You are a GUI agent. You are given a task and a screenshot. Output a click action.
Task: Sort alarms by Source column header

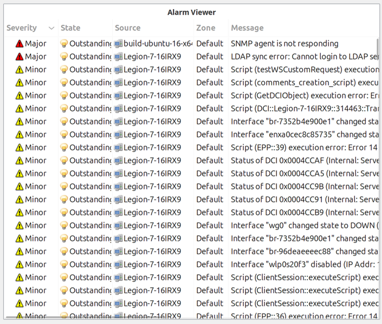(x=128, y=28)
